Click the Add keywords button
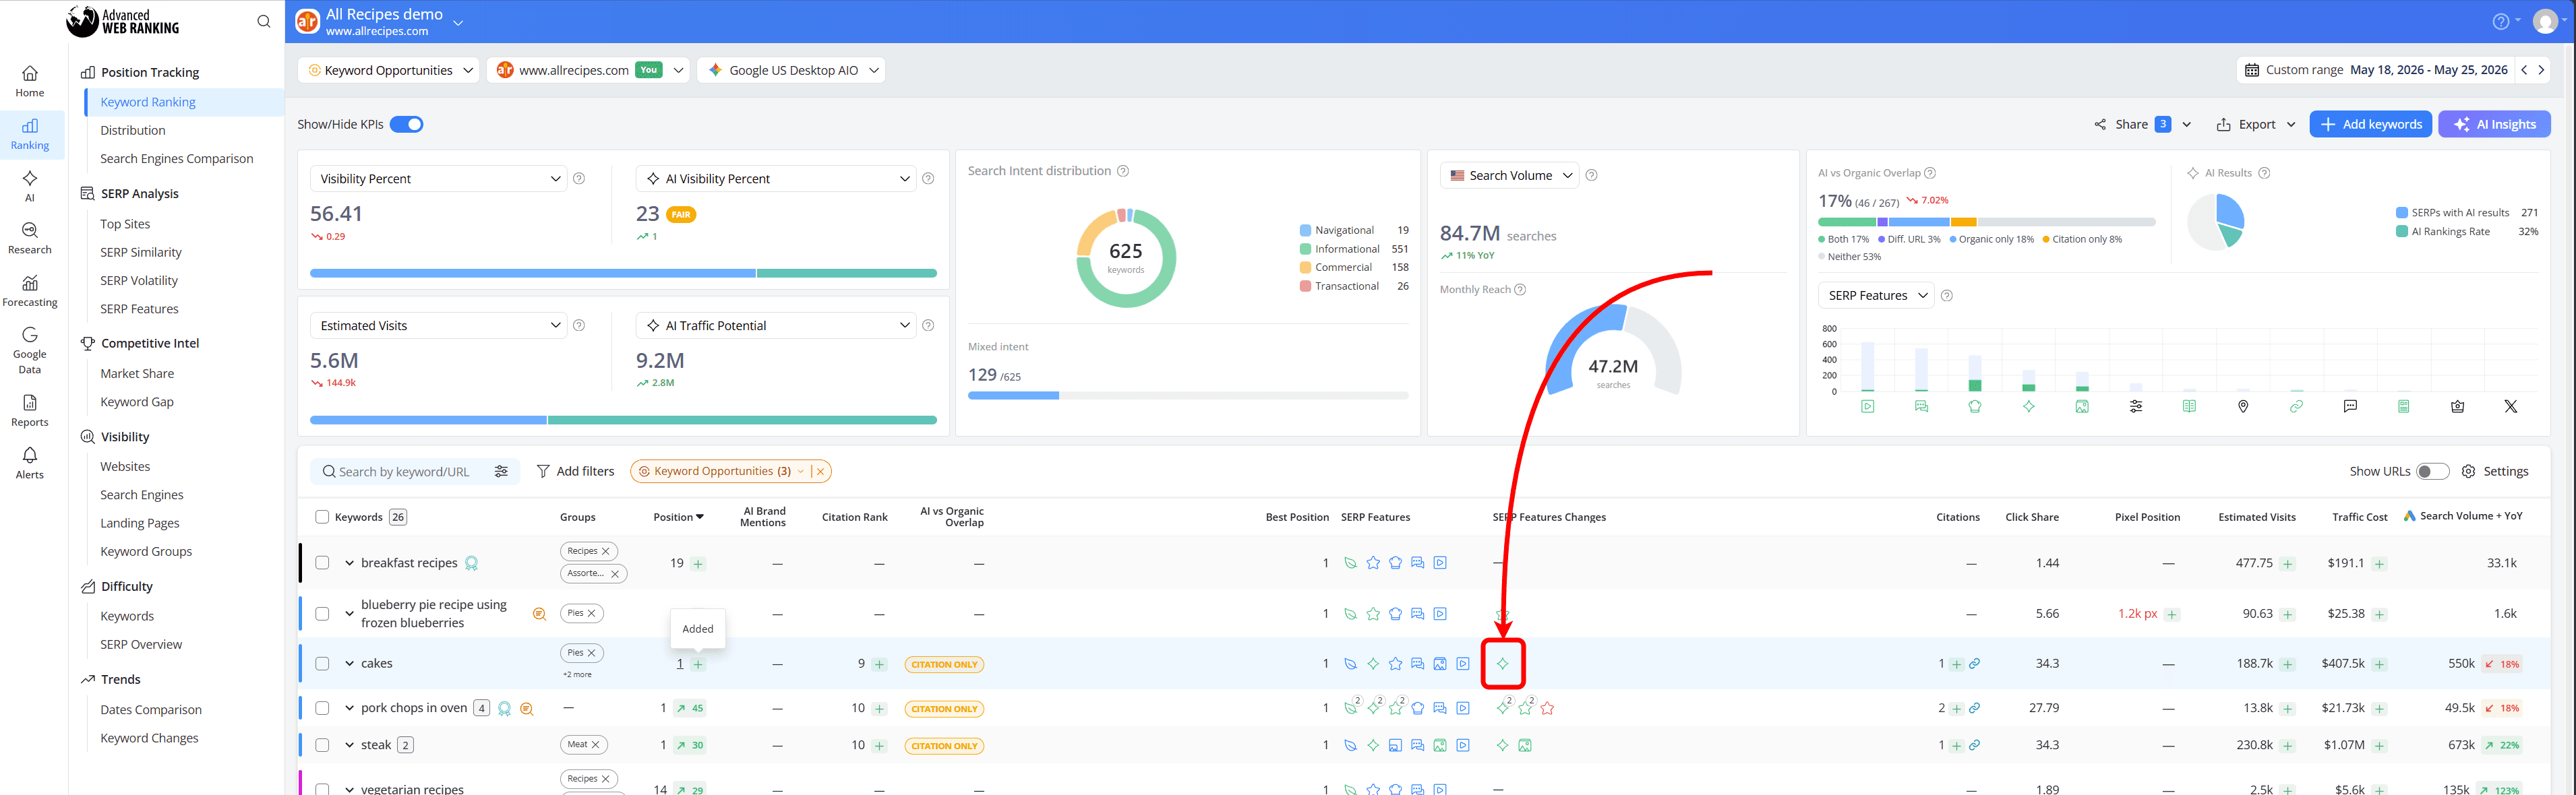The image size is (2576, 795). (2370, 124)
